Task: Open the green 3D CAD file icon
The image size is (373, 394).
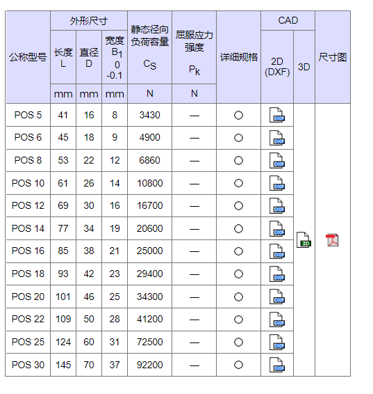Action: point(304,240)
